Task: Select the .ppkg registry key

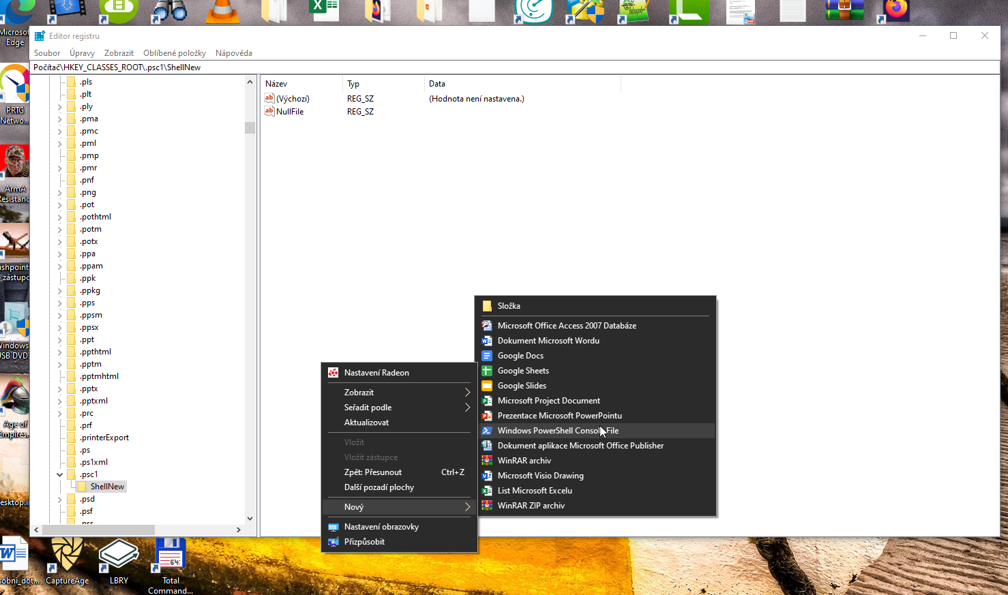Action: 90,290
